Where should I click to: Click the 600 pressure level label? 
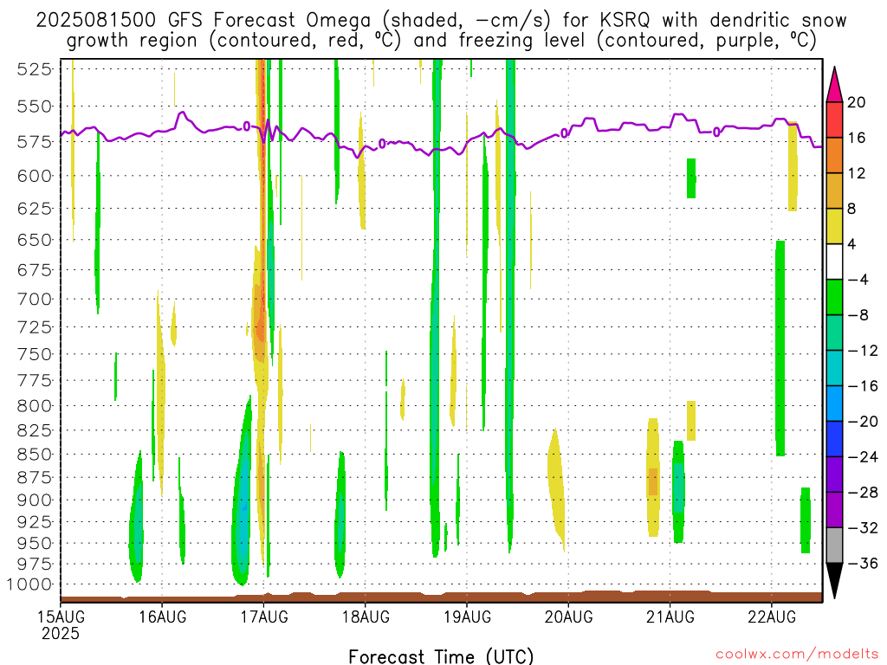click(x=35, y=176)
